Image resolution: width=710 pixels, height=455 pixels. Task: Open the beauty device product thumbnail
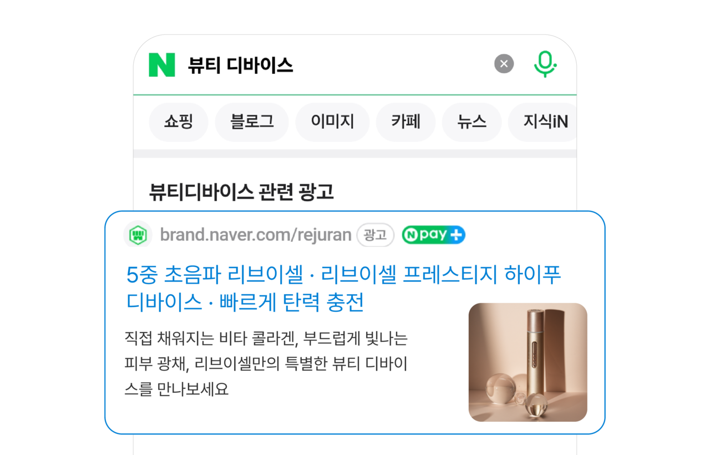tap(528, 362)
